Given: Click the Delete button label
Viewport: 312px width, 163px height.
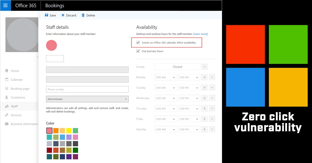Looking at the screenshot, I should [90, 15].
